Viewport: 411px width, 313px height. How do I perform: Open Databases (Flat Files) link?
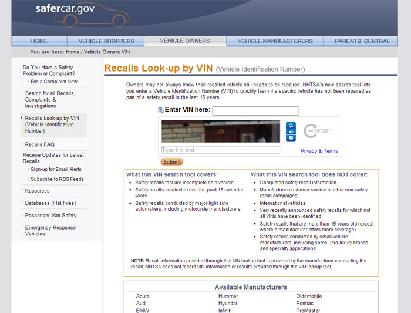point(50,203)
